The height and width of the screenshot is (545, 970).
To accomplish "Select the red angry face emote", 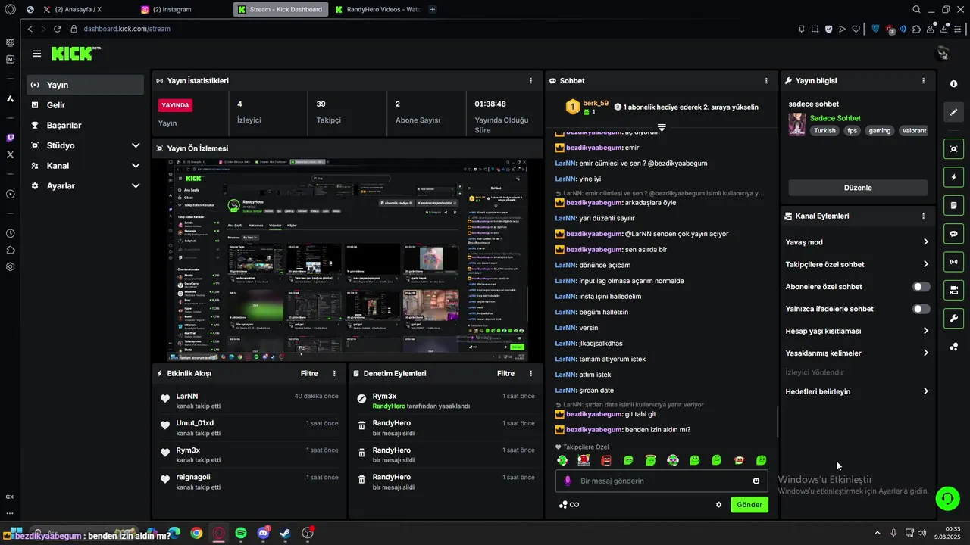I will point(606,460).
